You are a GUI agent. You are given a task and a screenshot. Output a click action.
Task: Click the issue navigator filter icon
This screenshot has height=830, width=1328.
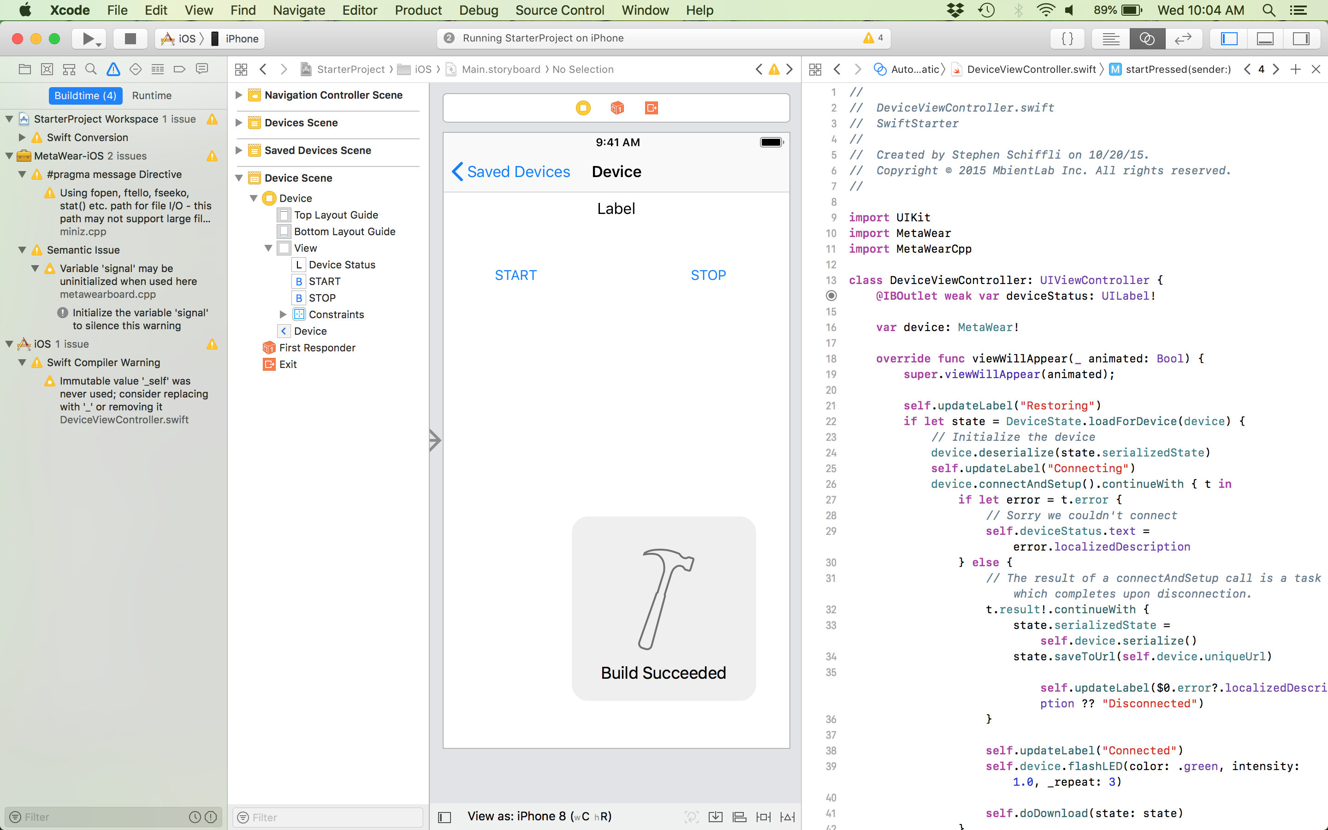[14, 817]
